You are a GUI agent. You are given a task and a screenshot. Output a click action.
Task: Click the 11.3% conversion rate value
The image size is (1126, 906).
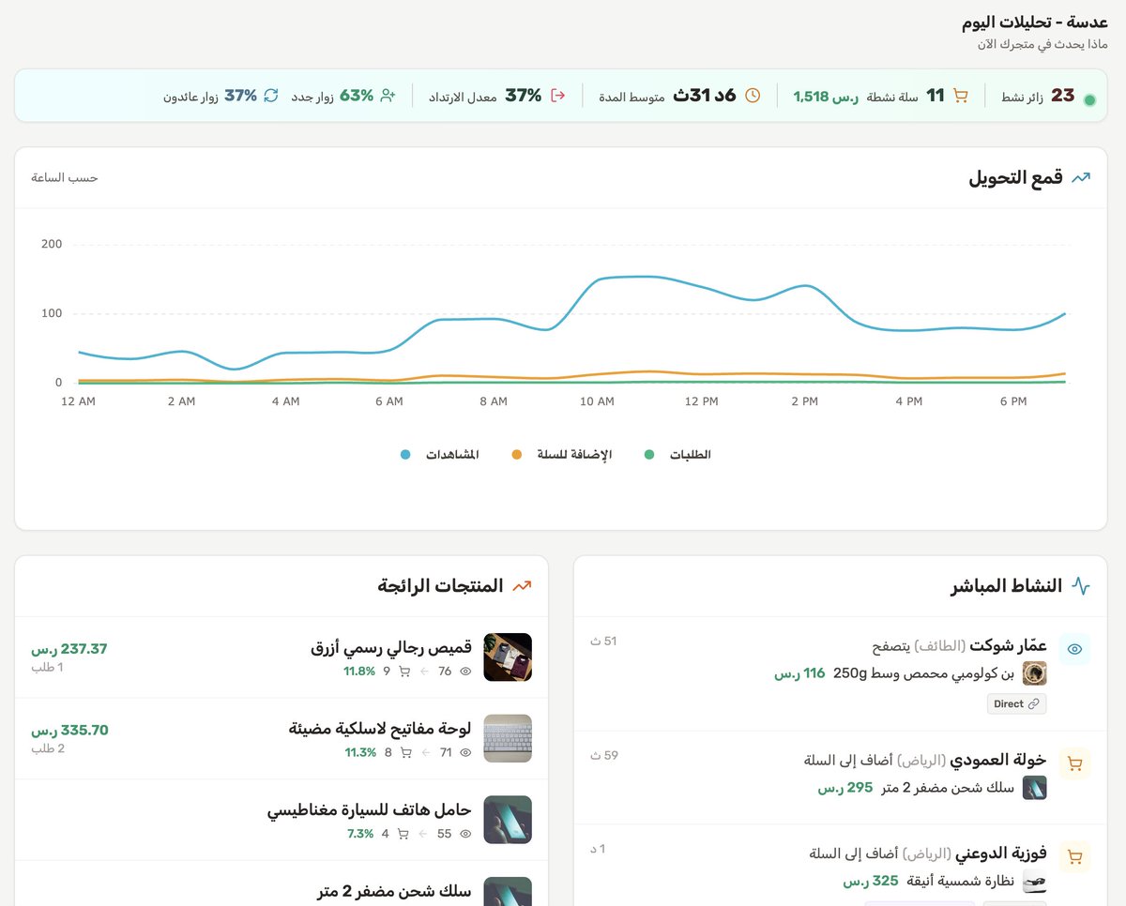pyautogui.click(x=359, y=752)
